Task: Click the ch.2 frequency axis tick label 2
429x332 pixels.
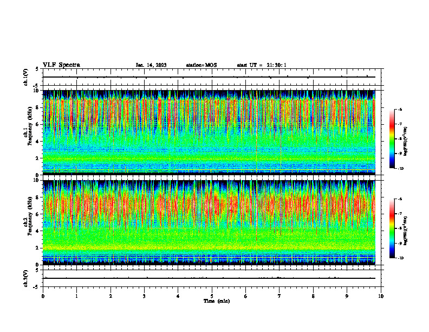Action: click(38, 248)
